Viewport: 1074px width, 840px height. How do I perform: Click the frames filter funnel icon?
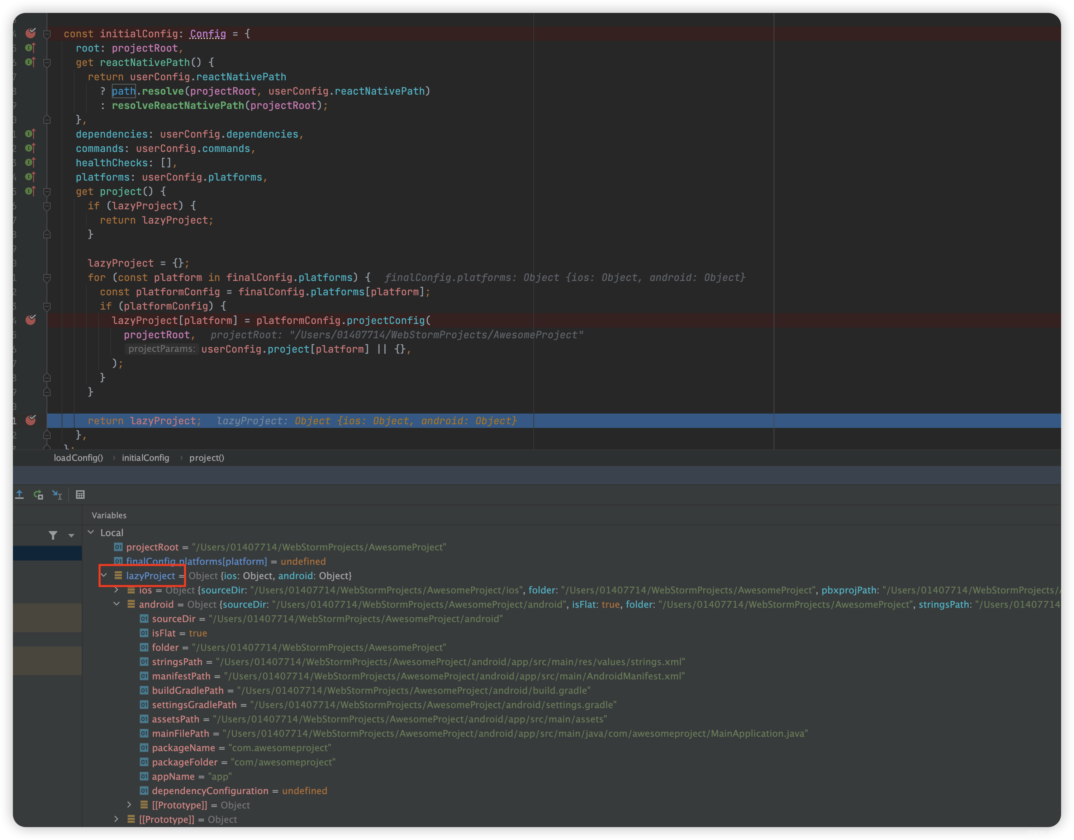pyautogui.click(x=53, y=535)
